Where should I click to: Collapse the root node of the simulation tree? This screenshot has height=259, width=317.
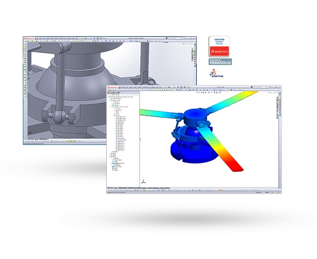coord(108,97)
